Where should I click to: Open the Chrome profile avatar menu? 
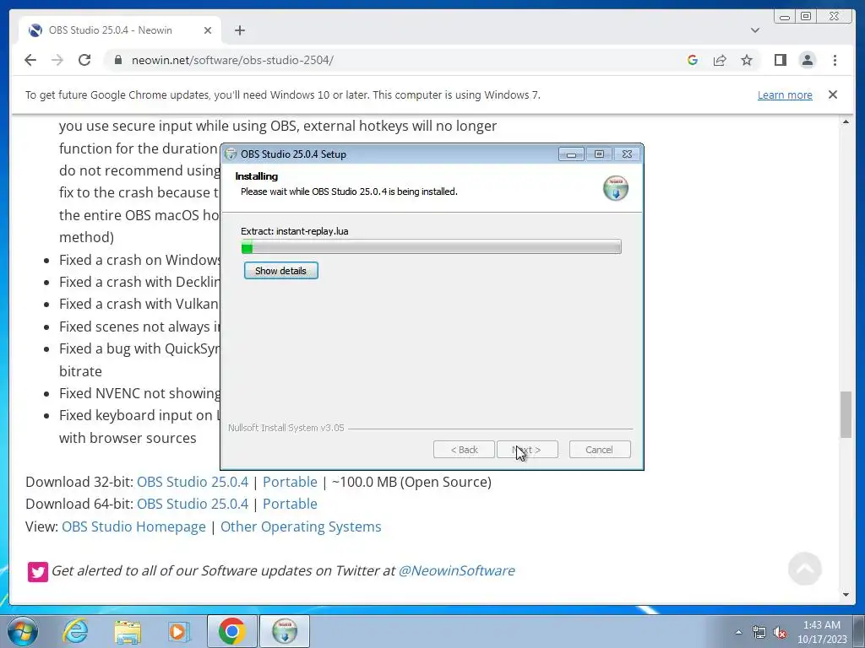click(807, 60)
